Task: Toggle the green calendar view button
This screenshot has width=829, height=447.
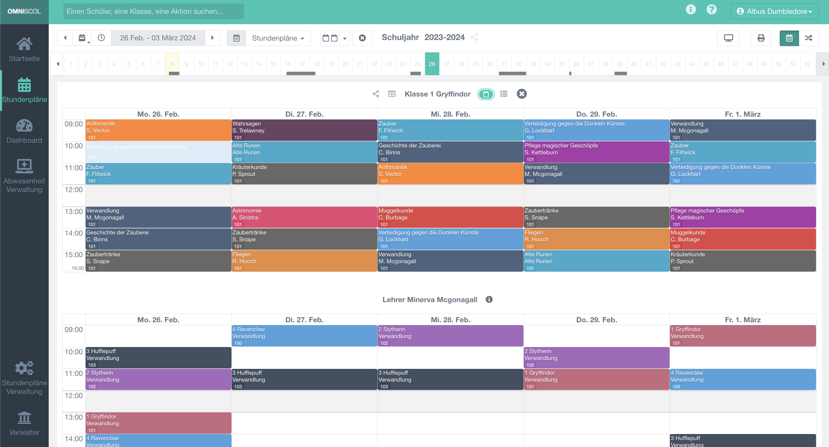Action: point(789,38)
